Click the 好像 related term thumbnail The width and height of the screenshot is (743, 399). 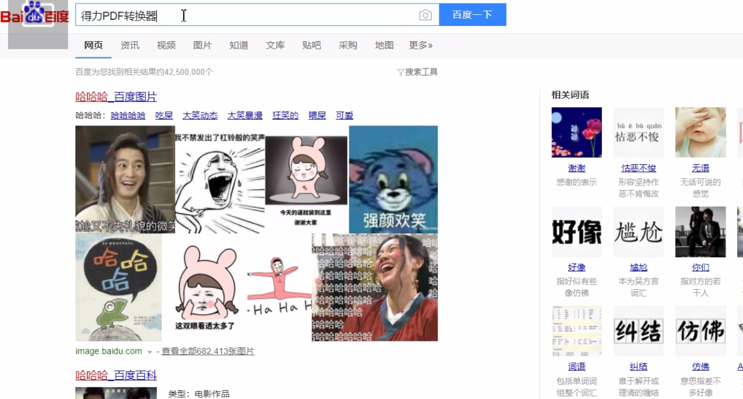pos(576,232)
